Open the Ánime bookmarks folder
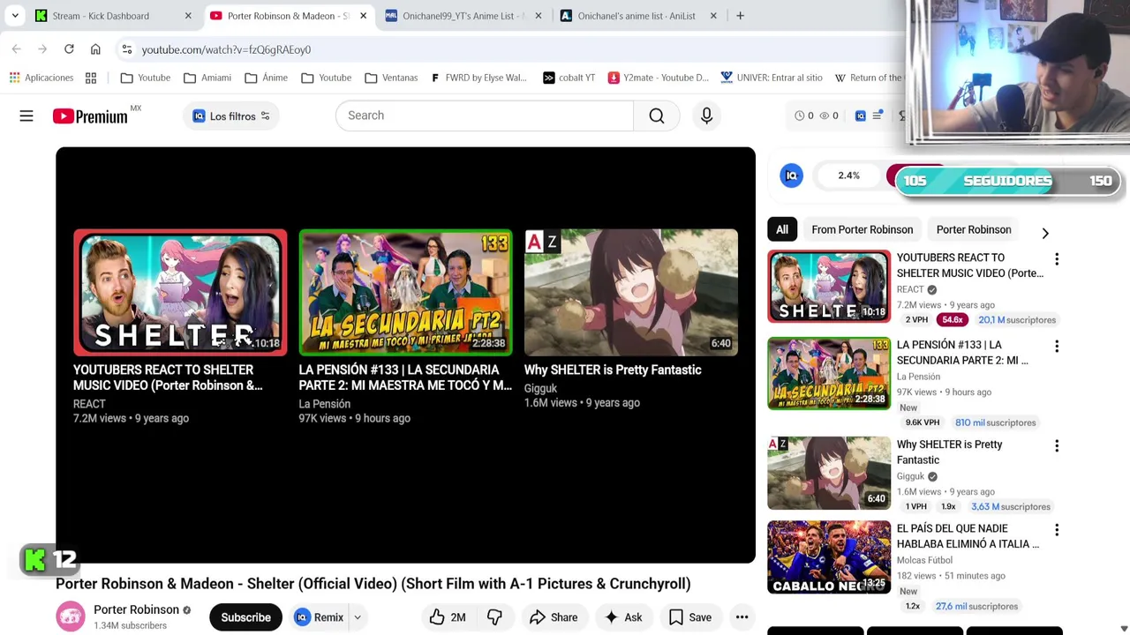This screenshot has width=1130, height=635. [x=267, y=78]
